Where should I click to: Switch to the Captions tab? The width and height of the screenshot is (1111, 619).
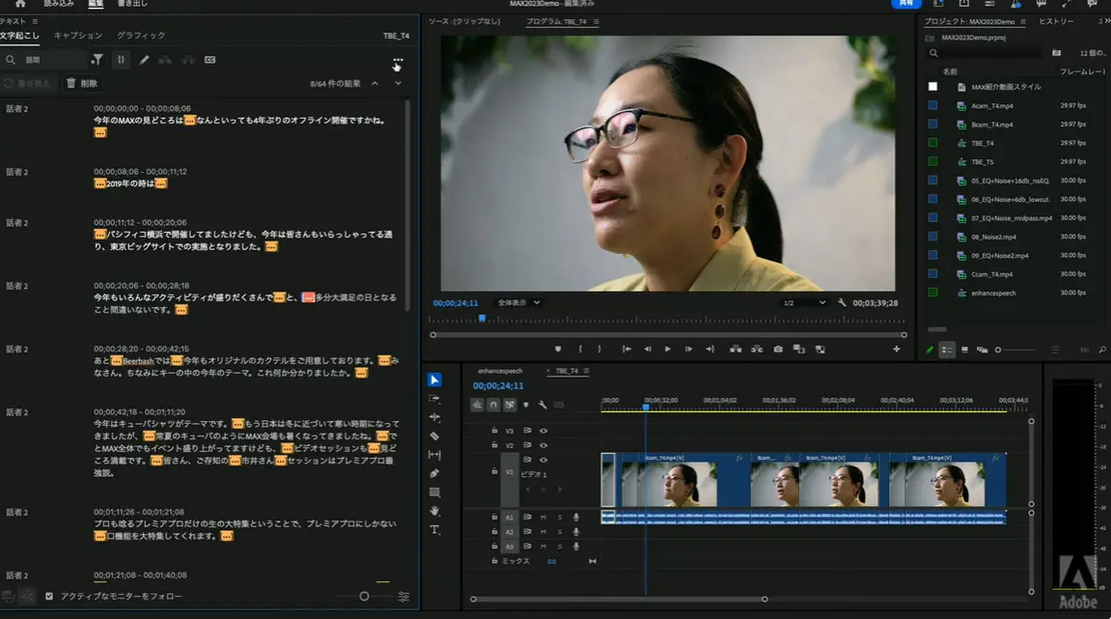(x=78, y=36)
